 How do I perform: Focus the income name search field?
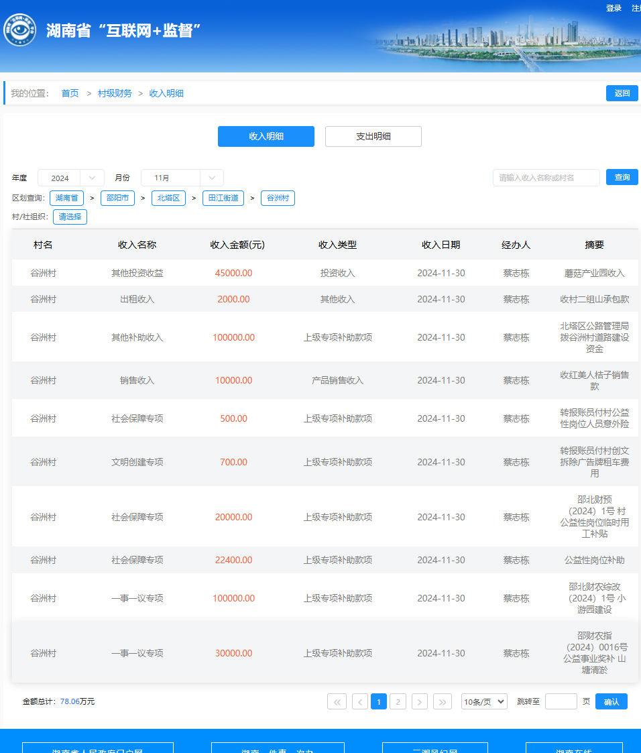[x=546, y=178]
